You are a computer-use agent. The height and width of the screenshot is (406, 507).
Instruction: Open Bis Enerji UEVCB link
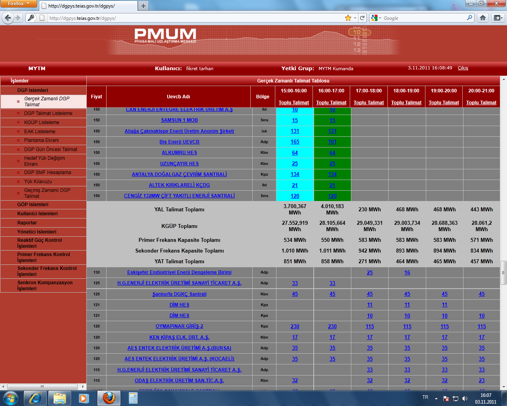(179, 142)
